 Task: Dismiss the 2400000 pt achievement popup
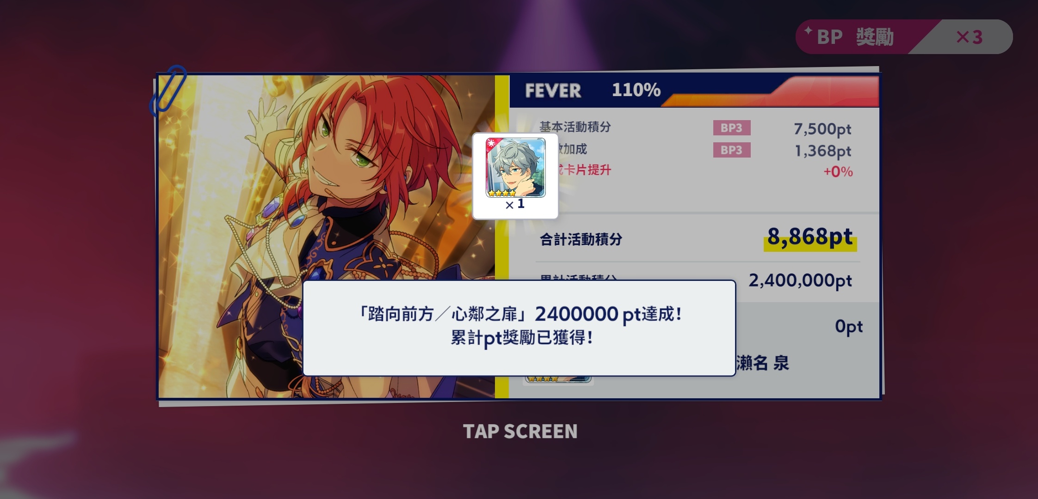click(x=519, y=328)
